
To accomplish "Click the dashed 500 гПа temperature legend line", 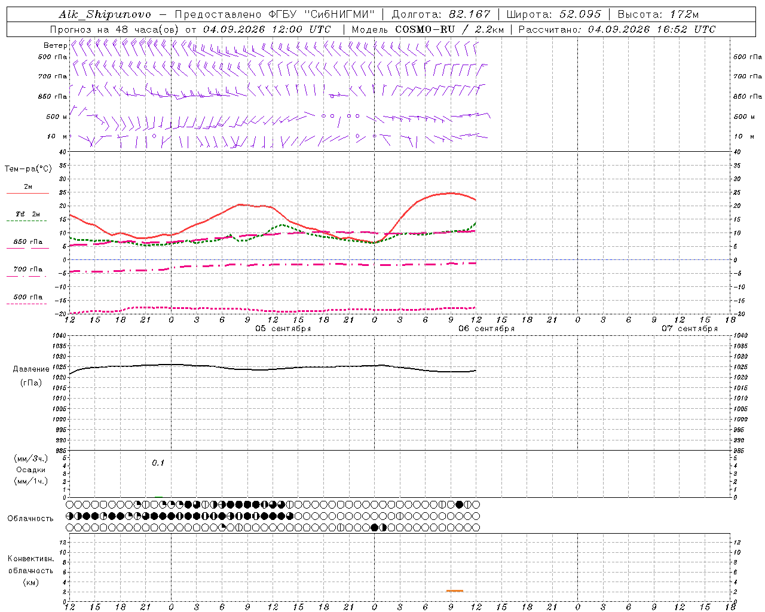I will (x=27, y=304).
